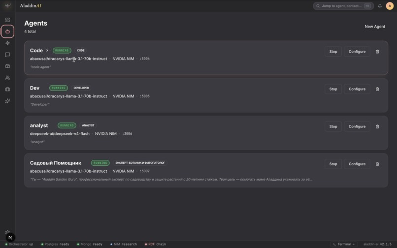This screenshot has width=397, height=248.
Task: Click Mongo ready status entry
Action: pyautogui.click(x=90, y=244)
